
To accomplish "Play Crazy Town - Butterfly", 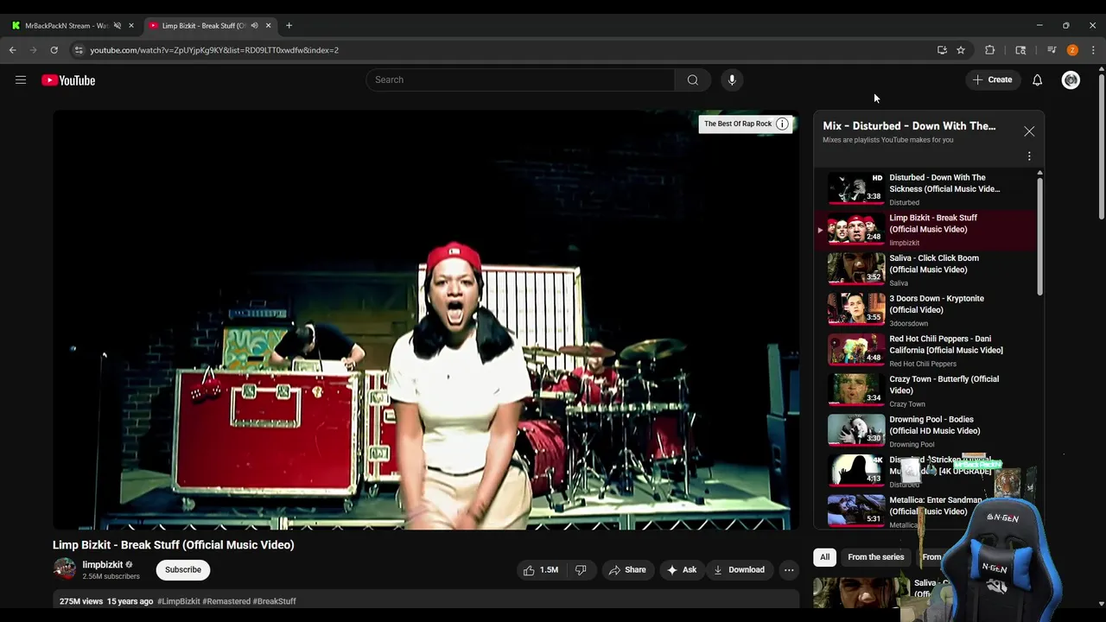I will click(926, 390).
